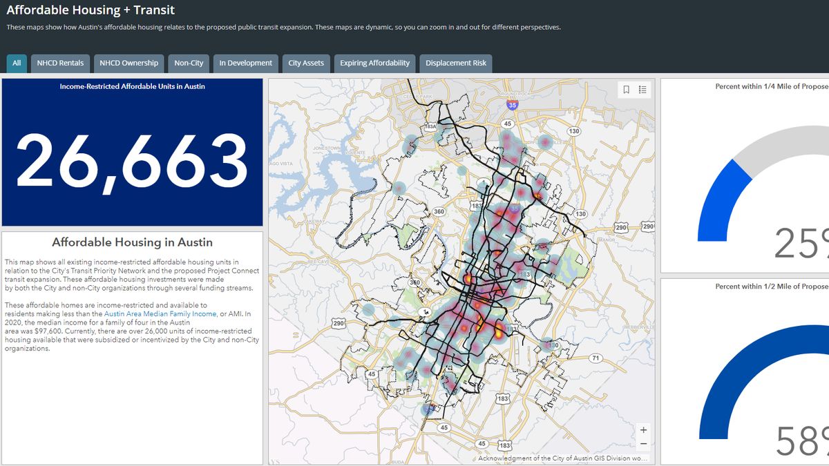Click the ROUND ROCK label on map
The width and height of the screenshot is (829, 466).
pos(515,93)
